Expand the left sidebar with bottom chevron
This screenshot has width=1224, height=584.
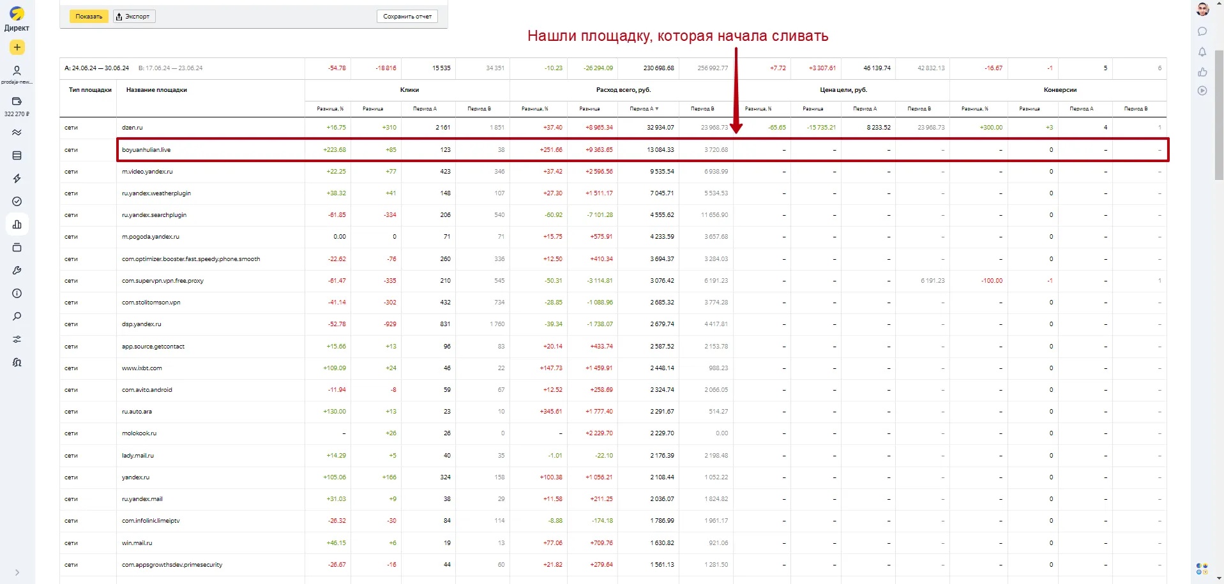(17, 573)
